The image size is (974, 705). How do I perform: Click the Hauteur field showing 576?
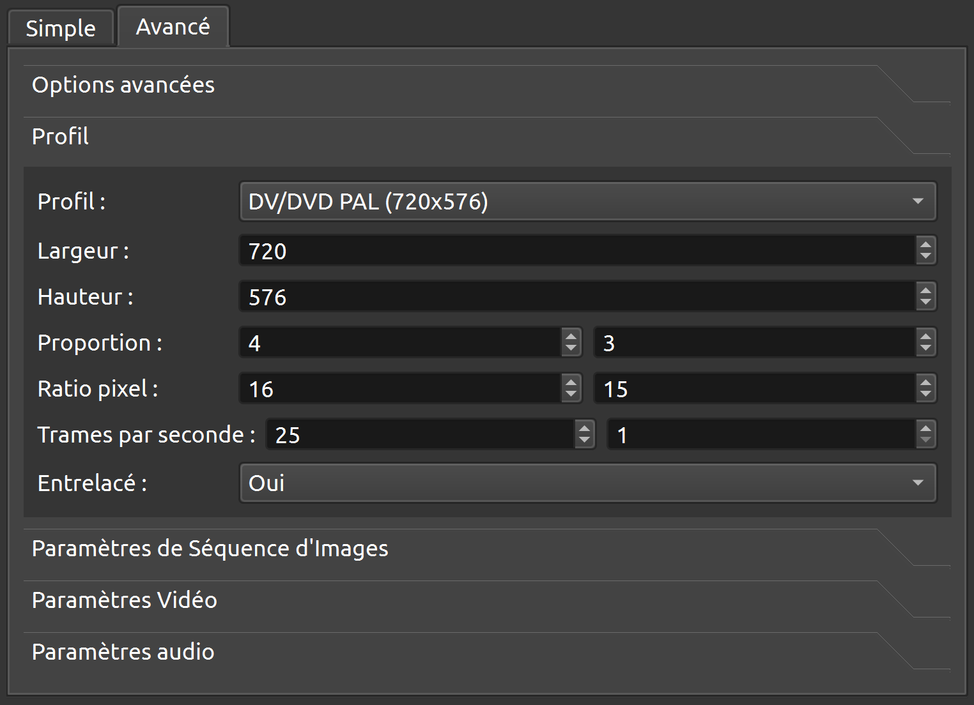[x=575, y=297]
